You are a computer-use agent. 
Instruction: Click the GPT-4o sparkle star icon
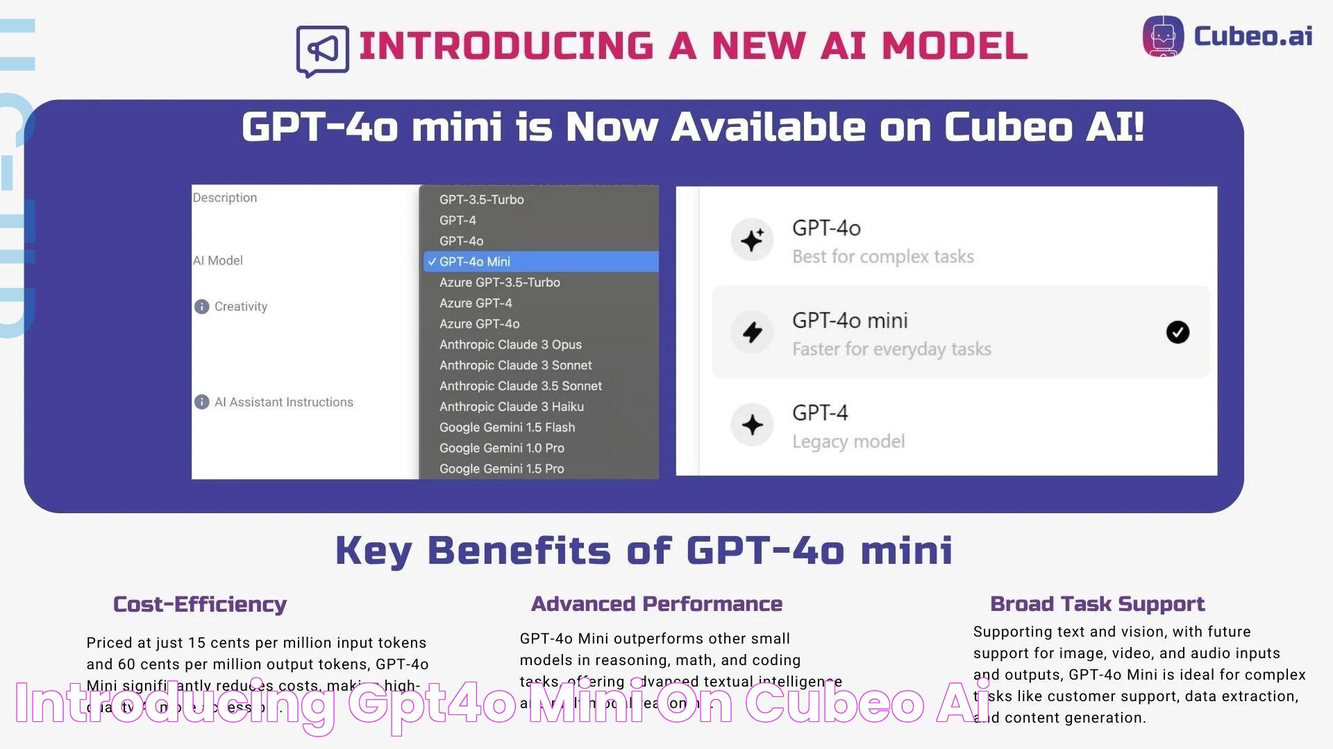(x=753, y=239)
